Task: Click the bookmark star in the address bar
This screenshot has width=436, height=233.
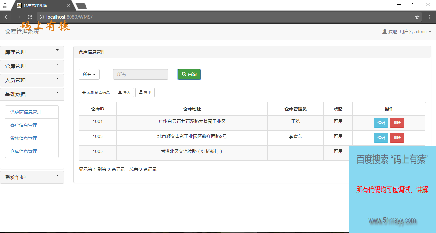Action: click(417, 17)
